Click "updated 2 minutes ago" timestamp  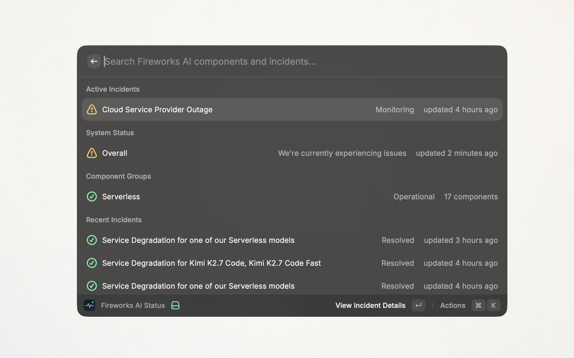457,153
